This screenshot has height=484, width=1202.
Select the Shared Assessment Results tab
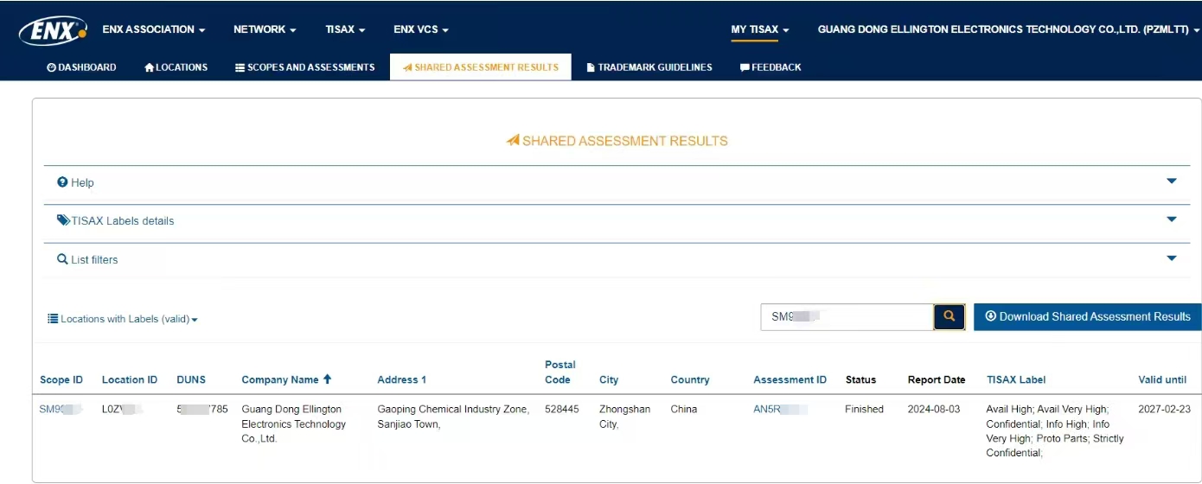(481, 67)
